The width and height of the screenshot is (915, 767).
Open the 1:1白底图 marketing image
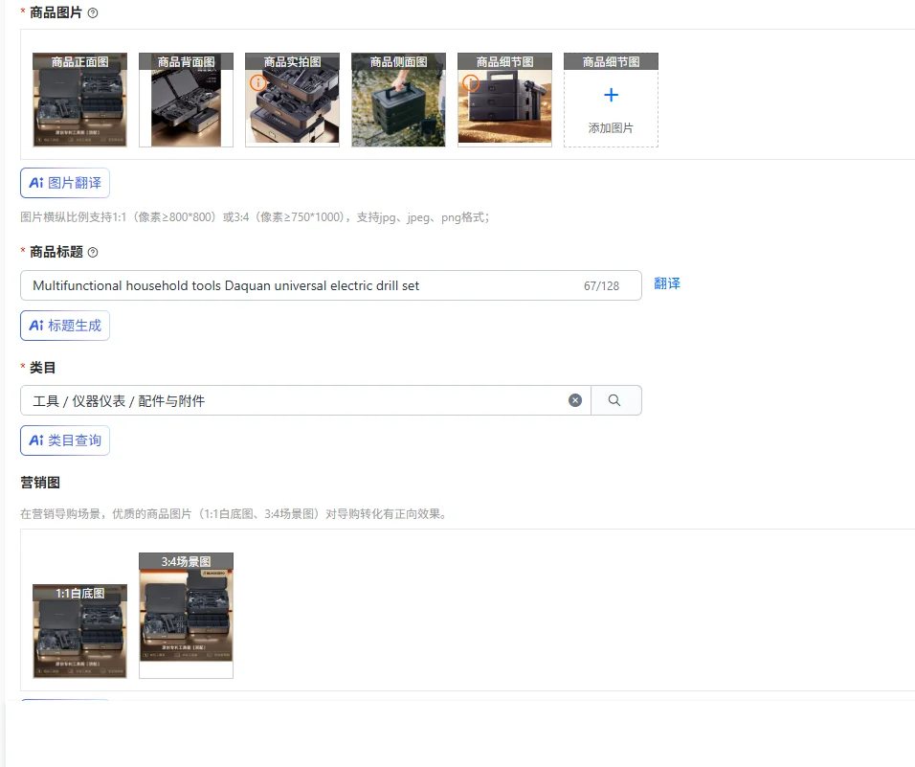[x=80, y=632]
